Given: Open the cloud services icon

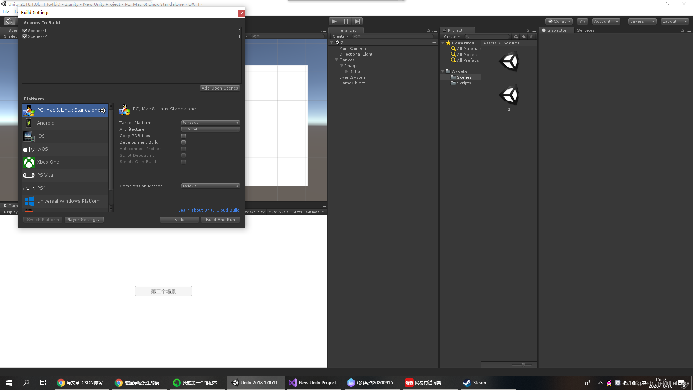Looking at the screenshot, I should [x=582, y=21].
